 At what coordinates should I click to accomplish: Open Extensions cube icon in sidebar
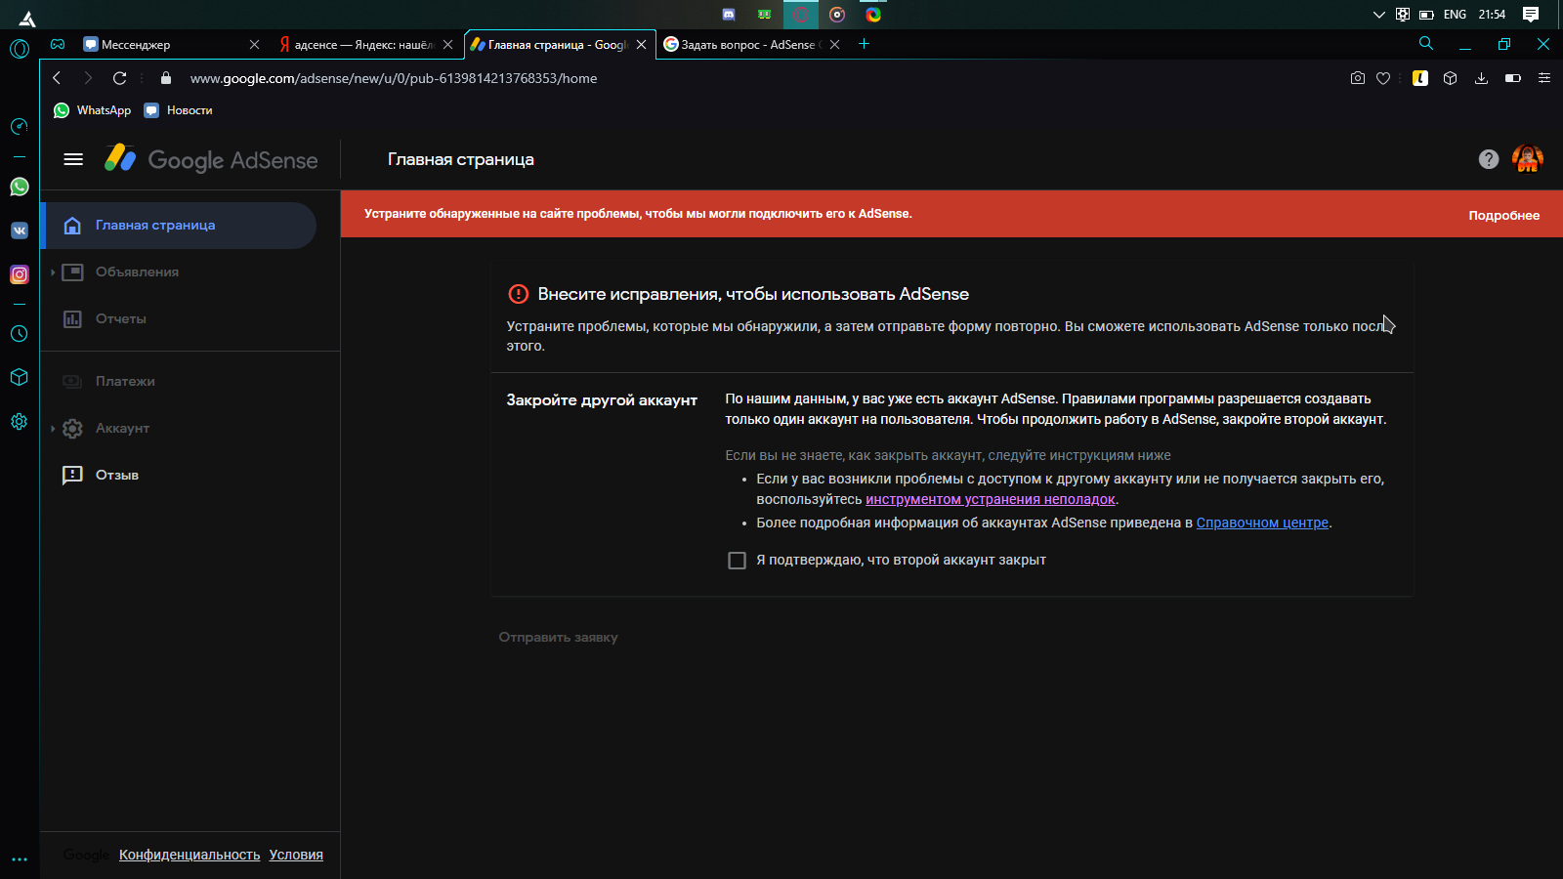20,377
